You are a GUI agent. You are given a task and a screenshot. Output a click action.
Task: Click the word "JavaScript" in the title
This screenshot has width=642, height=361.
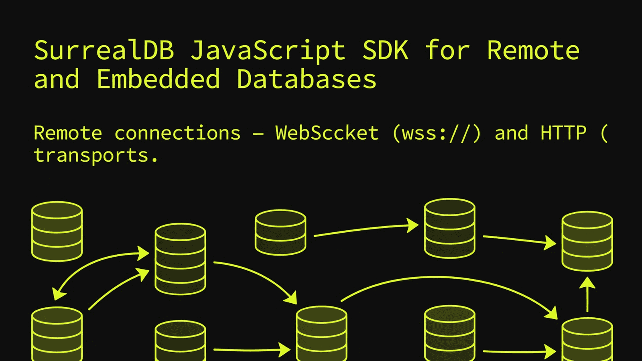click(268, 51)
